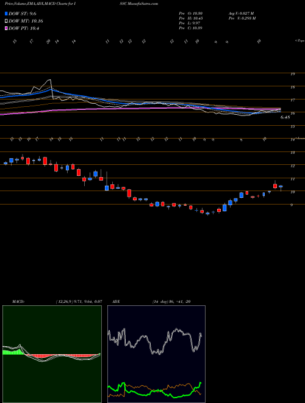305x403 pixels.
Task: Click the white DOW MT legend swatch
Action: [x=6, y=21]
